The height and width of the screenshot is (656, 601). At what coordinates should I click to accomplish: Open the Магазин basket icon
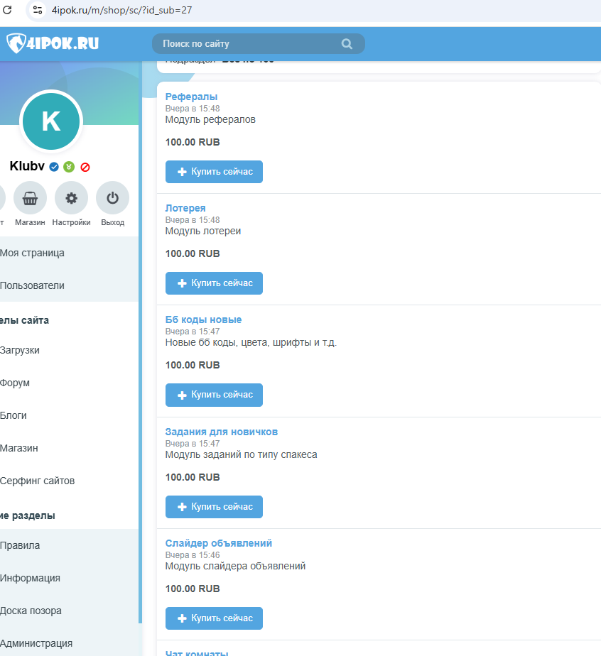(x=30, y=198)
